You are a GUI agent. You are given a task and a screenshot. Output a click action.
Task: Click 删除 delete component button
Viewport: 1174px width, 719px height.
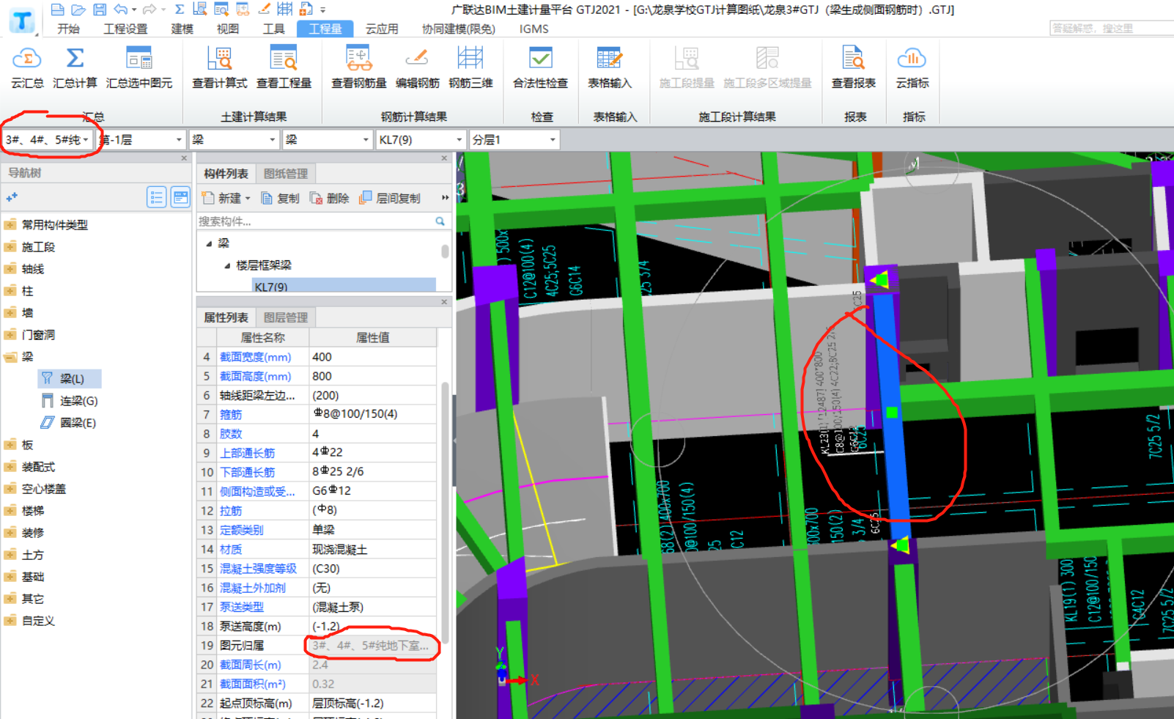329,198
